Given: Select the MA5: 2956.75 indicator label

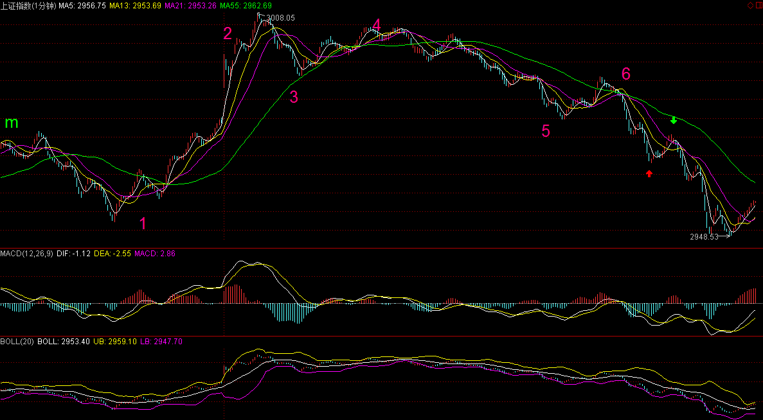Looking at the screenshot, I should pyautogui.click(x=82, y=5).
